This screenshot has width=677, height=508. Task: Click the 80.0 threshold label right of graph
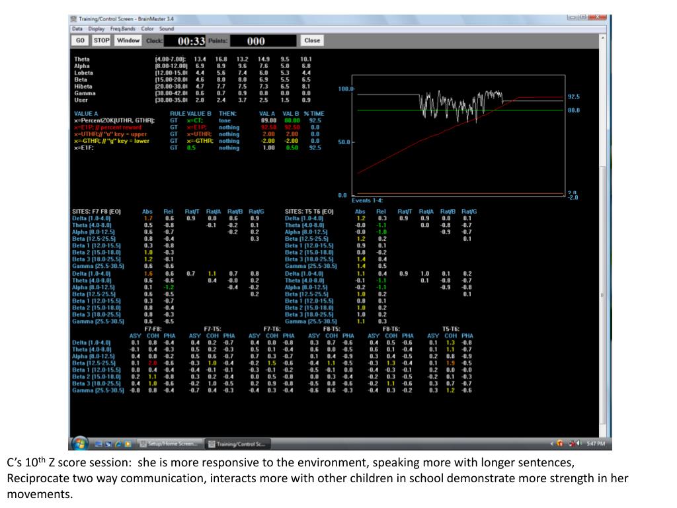(574, 110)
